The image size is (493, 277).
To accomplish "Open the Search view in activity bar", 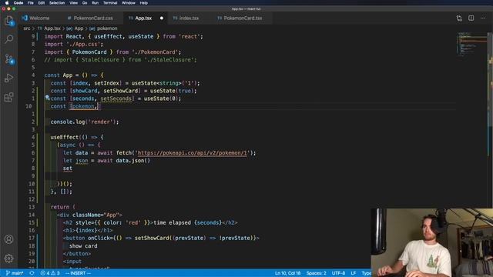I will 8,39.
